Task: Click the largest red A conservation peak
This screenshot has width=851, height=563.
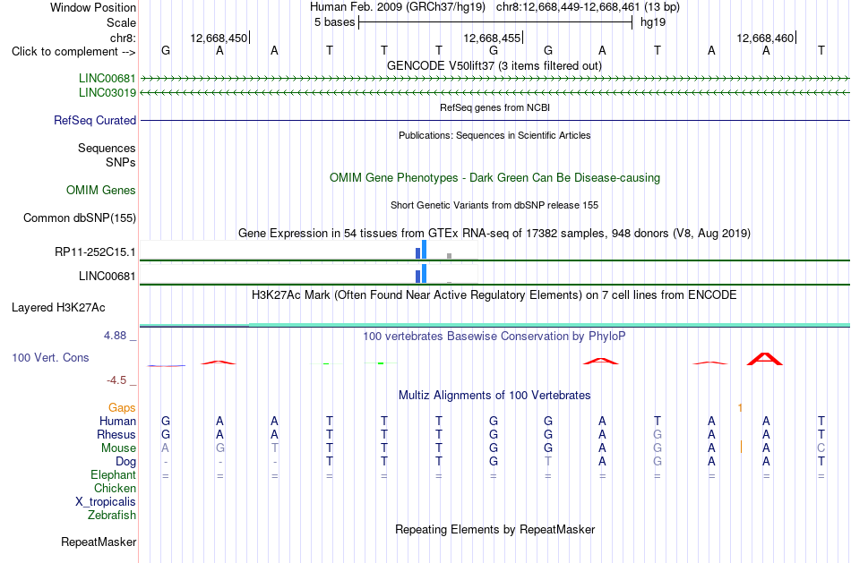Action: 765,359
